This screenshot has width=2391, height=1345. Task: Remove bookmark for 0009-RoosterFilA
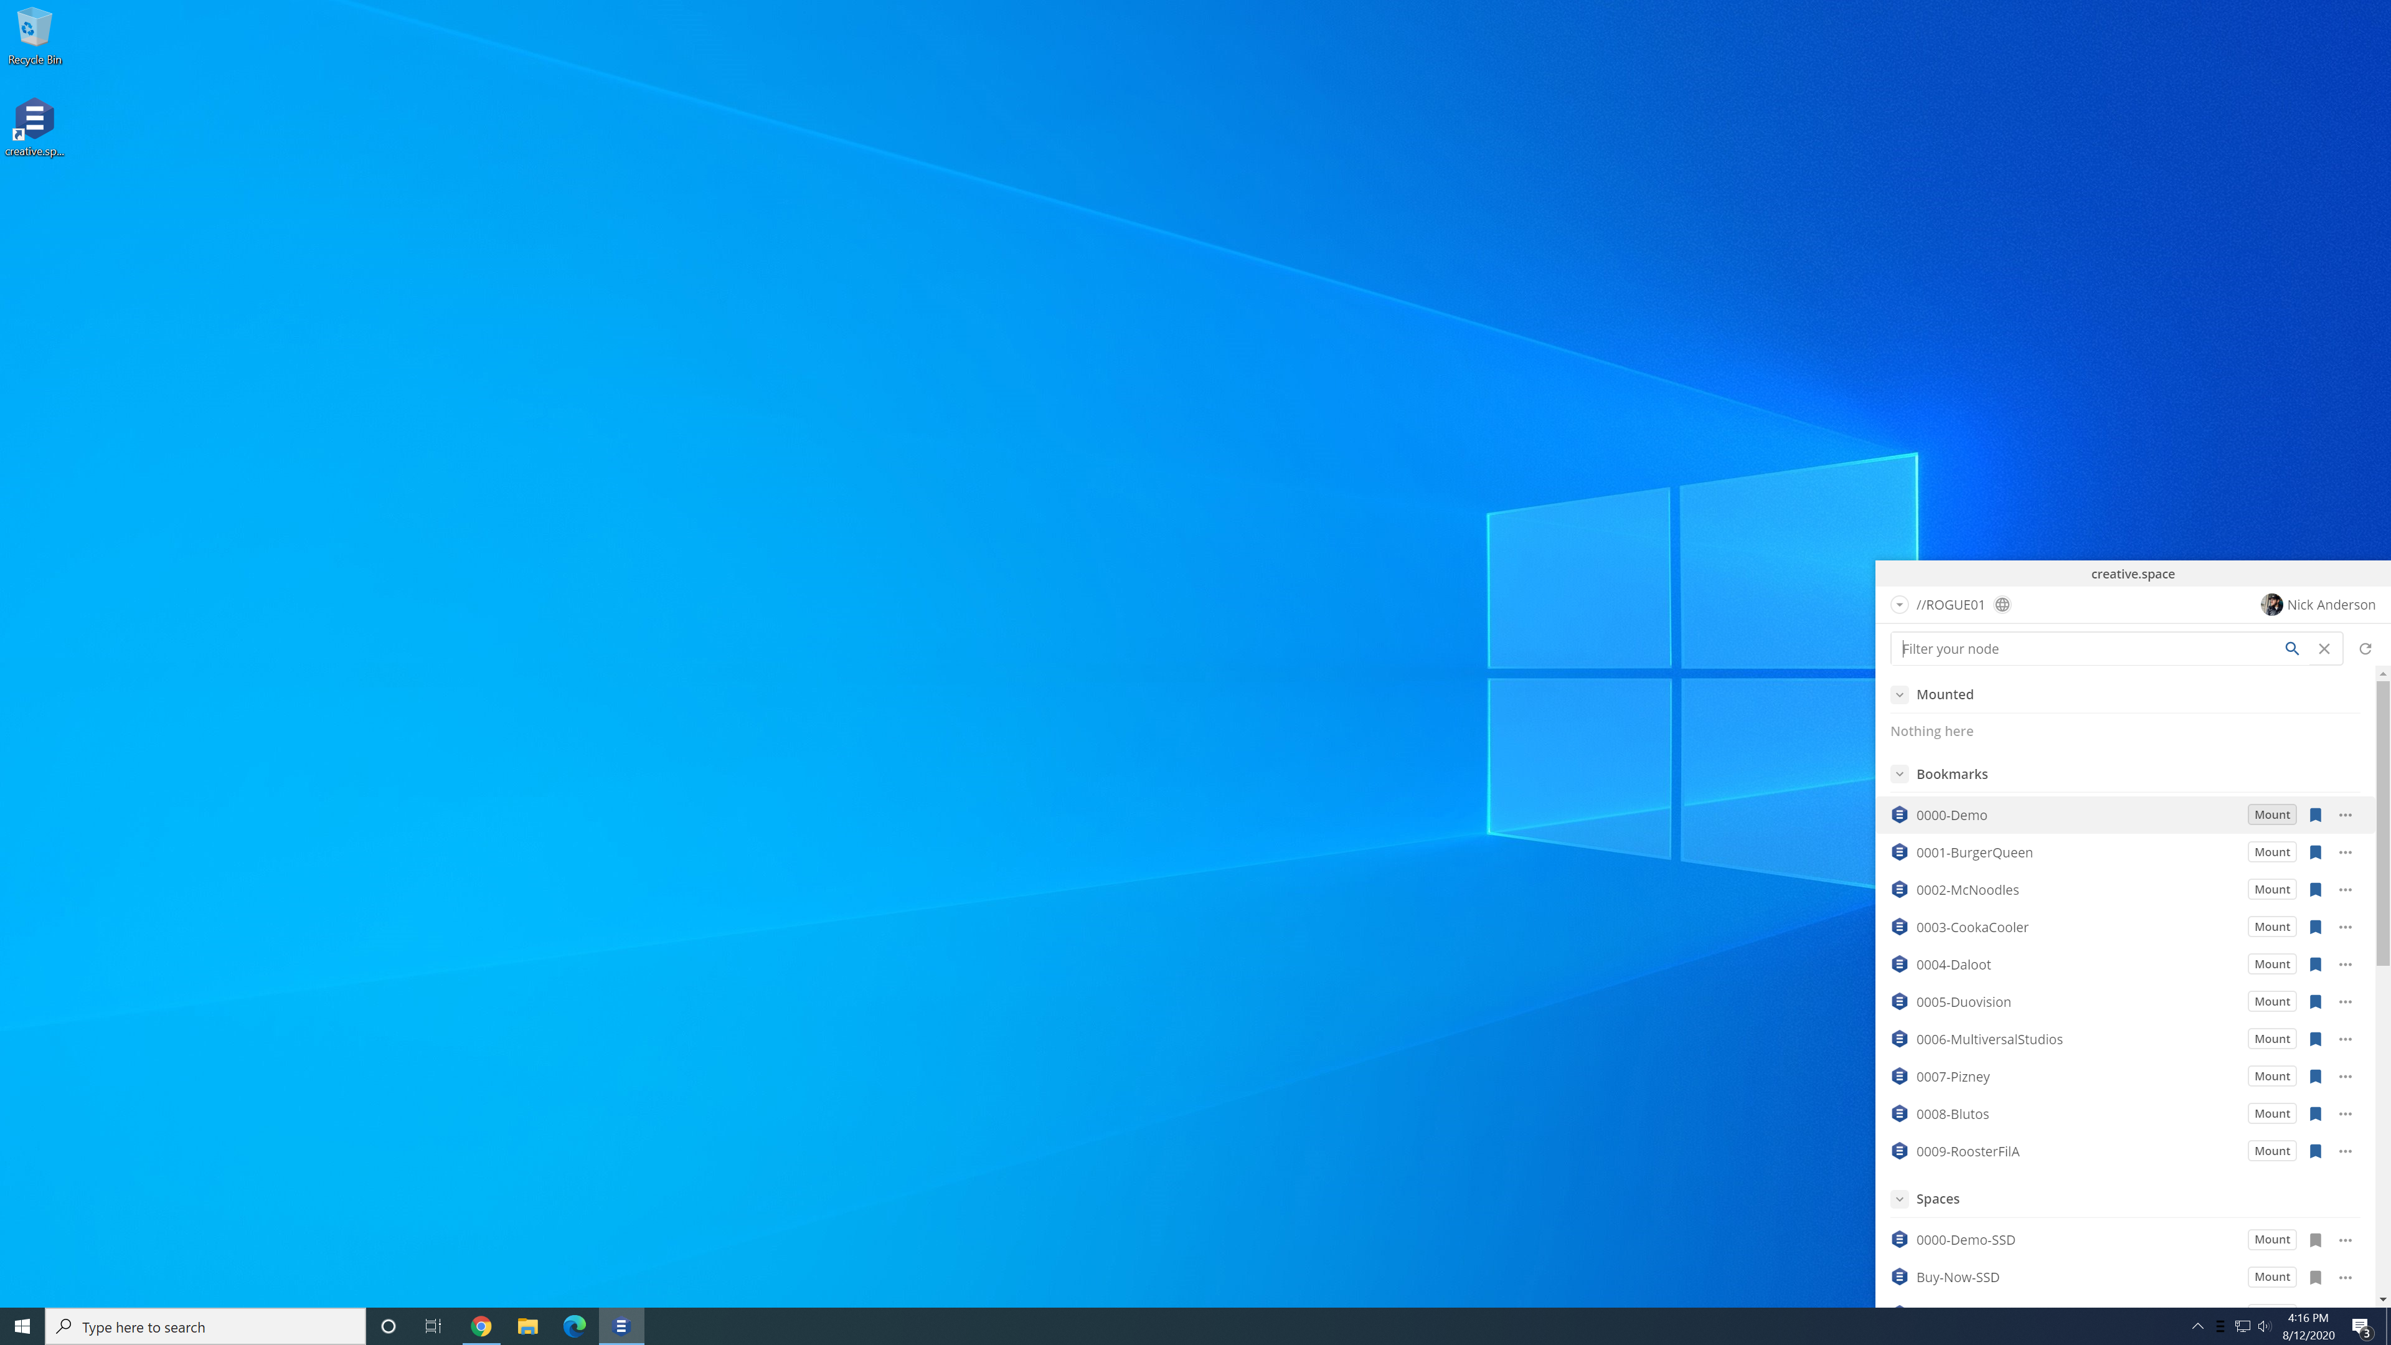[2315, 1151]
